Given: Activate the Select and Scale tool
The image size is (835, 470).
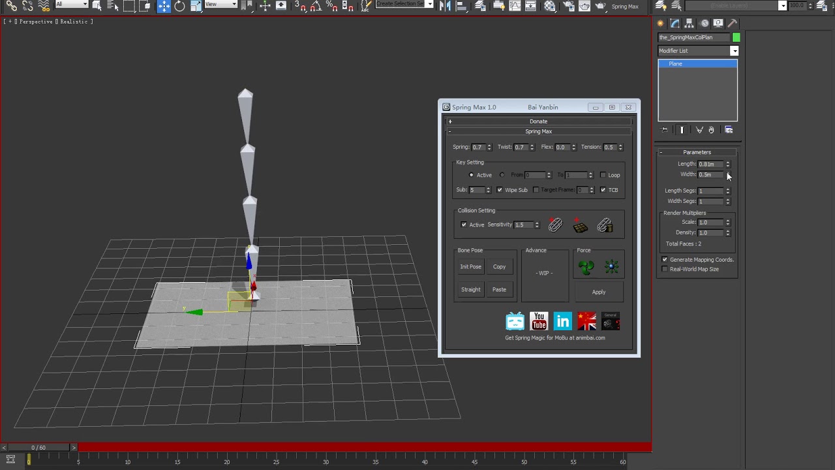Looking at the screenshot, I should click(196, 5).
